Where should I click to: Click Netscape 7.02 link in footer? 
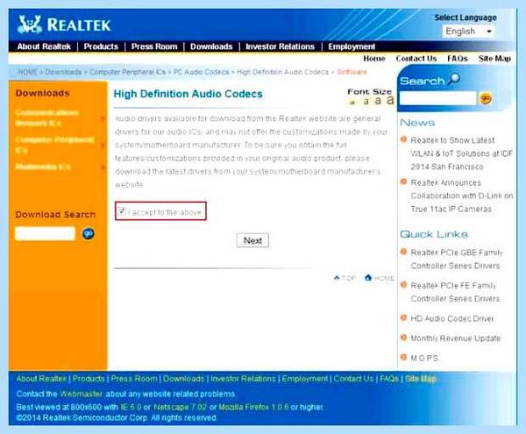pos(180,407)
